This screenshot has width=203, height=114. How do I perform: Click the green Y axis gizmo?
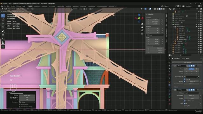(x=139, y=18)
